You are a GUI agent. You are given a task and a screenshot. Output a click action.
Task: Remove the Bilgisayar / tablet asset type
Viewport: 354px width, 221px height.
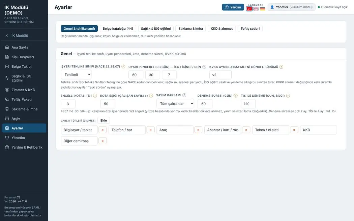[102, 130]
